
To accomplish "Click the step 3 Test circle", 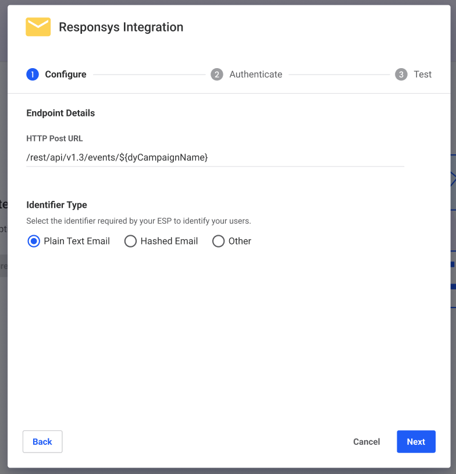I will coord(401,75).
